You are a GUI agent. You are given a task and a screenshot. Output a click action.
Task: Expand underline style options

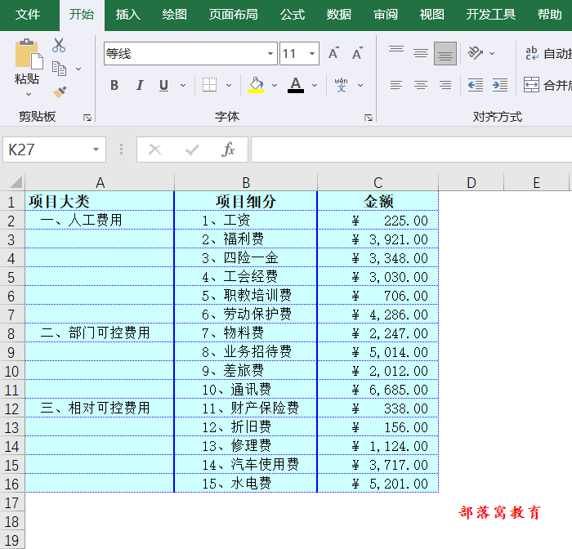pyautogui.click(x=183, y=85)
